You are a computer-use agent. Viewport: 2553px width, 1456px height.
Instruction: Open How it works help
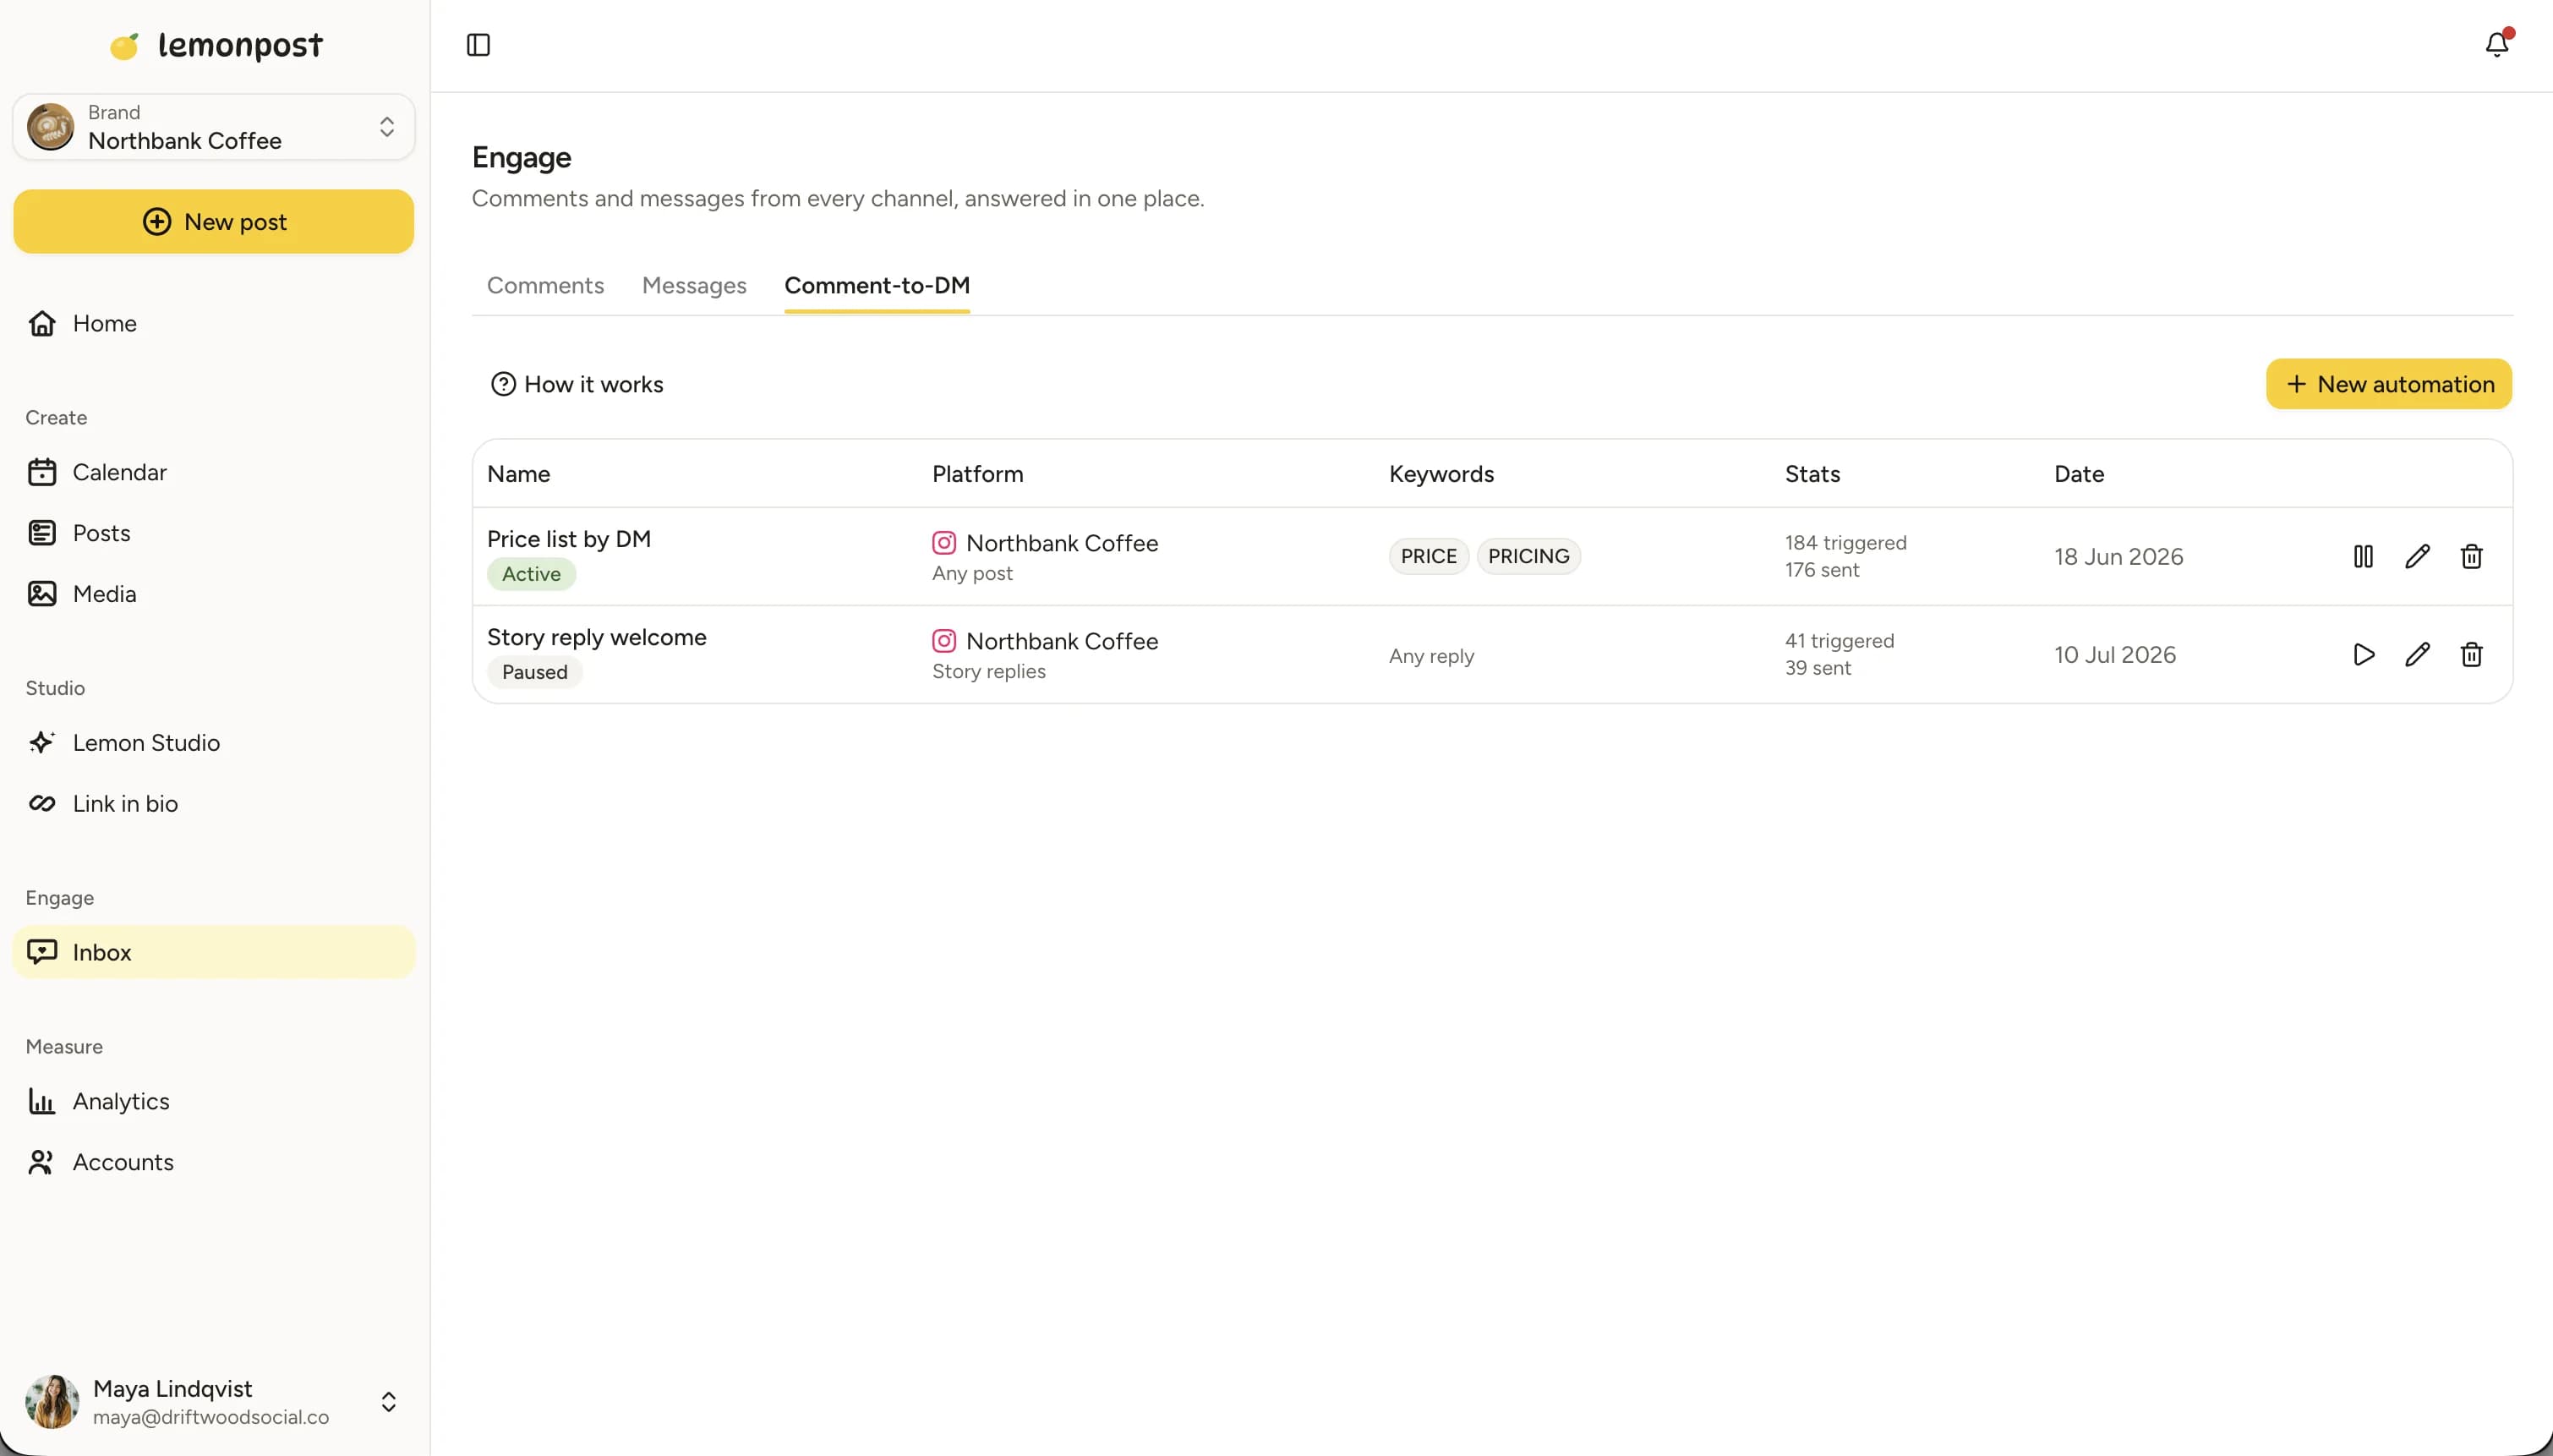[x=577, y=384]
